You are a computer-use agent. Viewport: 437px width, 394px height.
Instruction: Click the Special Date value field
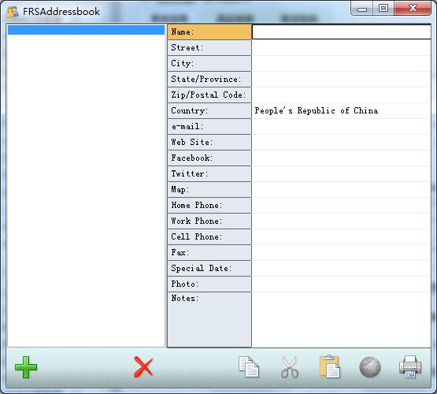click(x=341, y=268)
